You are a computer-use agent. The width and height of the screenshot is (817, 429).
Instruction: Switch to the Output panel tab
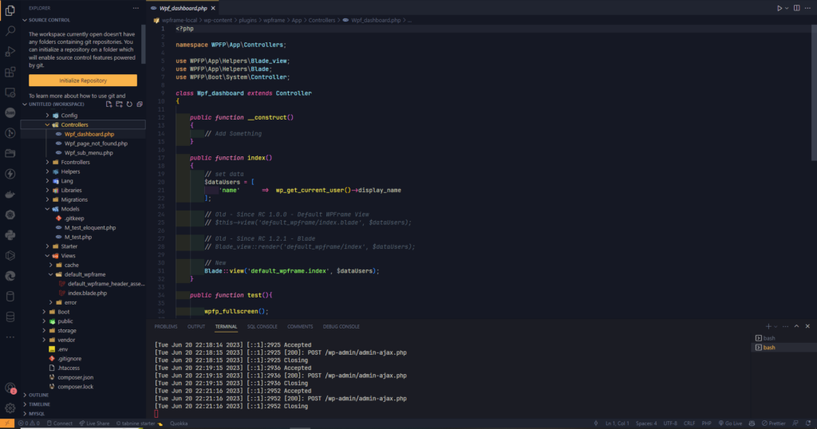(196, 326)
